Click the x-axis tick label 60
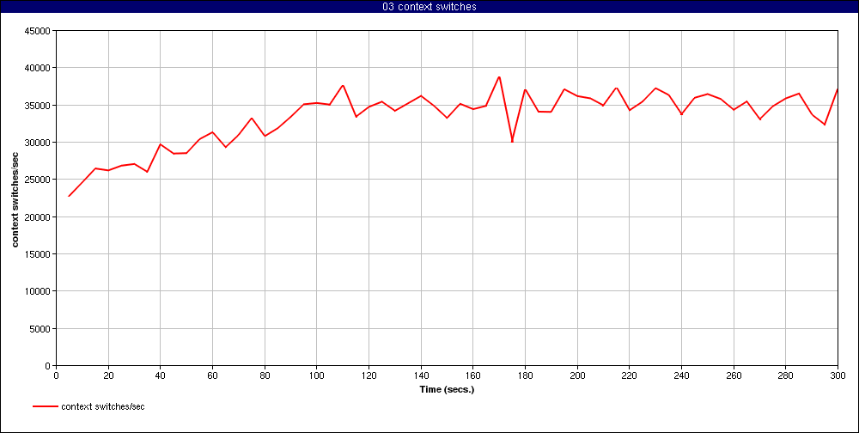Viewport: 859px width, 433px height. 212,375
